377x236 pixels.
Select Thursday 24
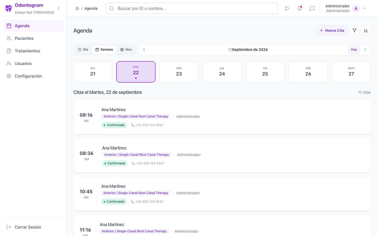[222, 72]
